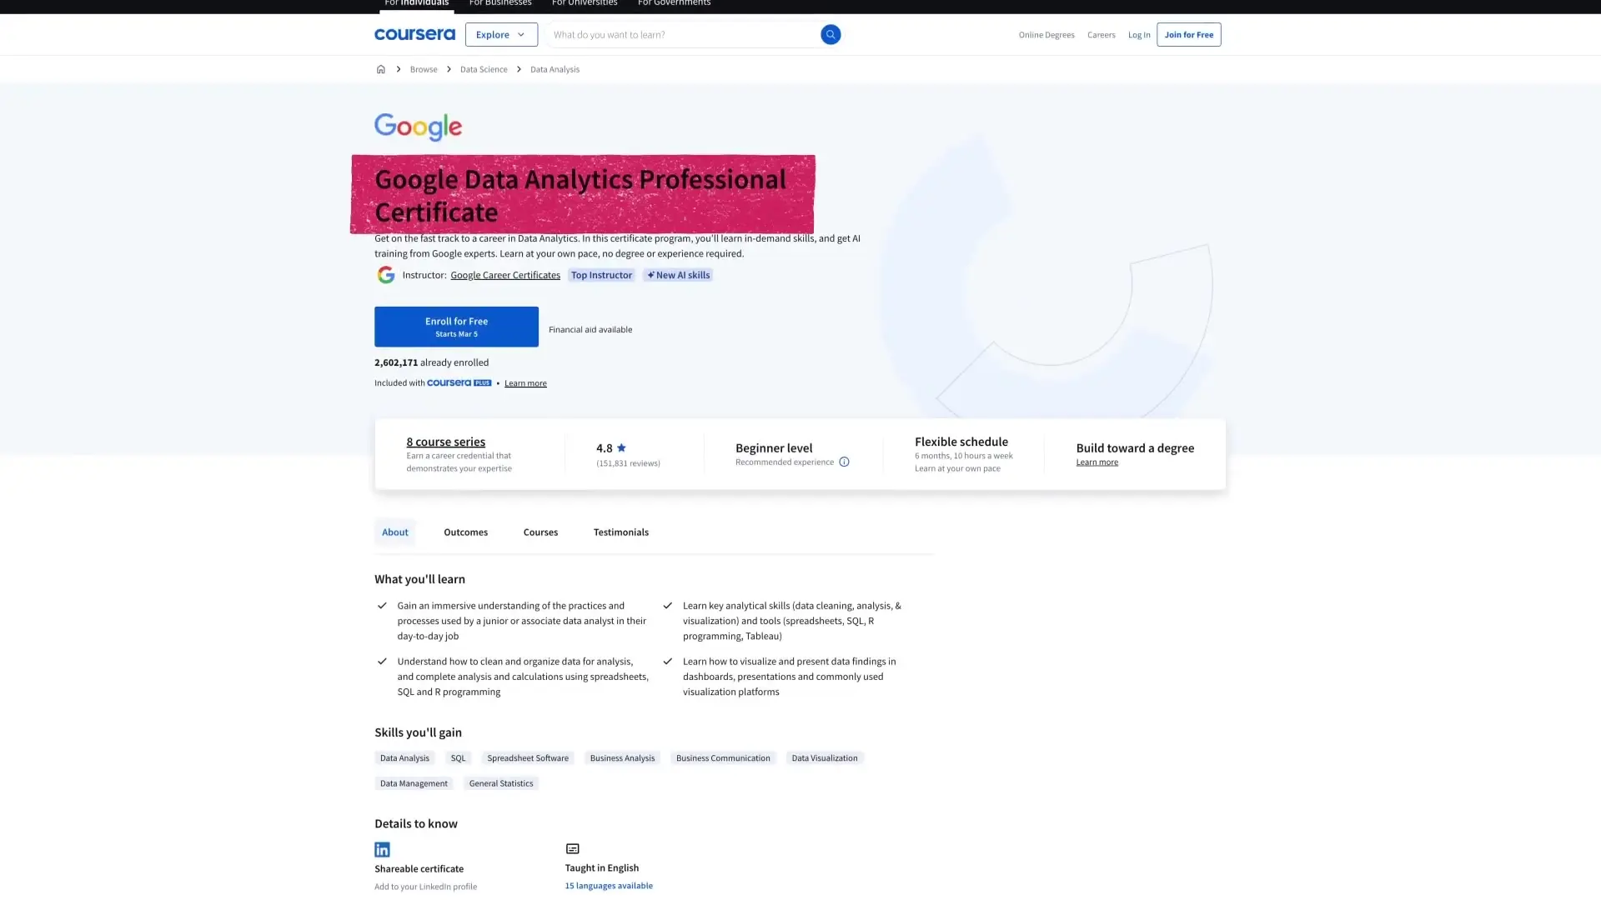Click the Enroll for Free button
Screen dimensions: 1601x900
coord(456,327)
